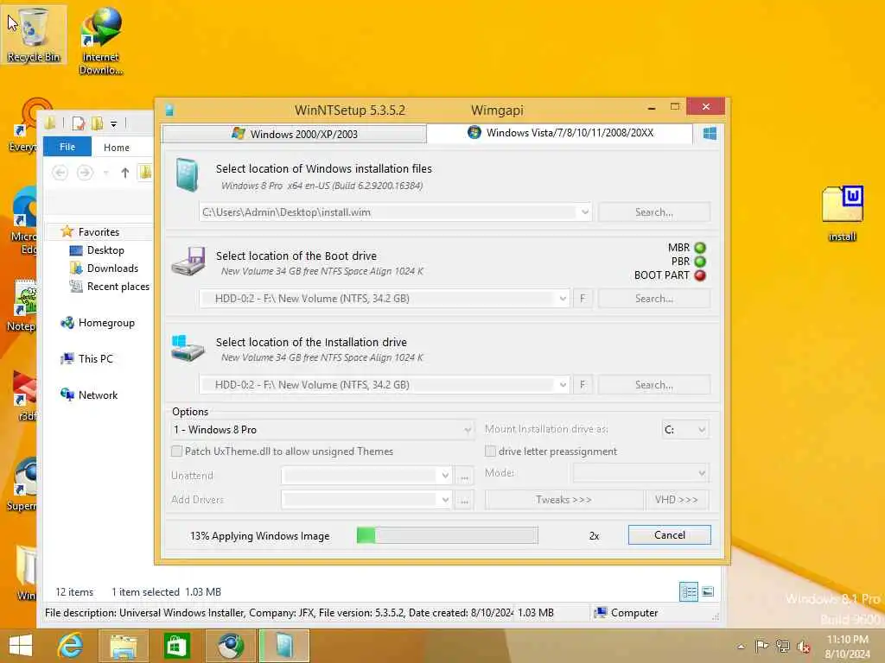Click the installation files box icon

coord(187,174)
